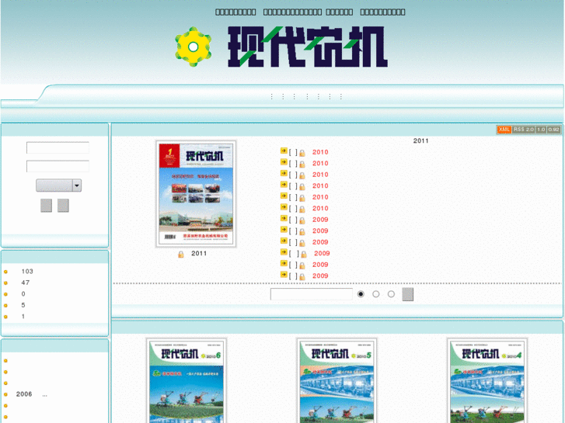Click the yellow gear logo in the header
Image resolution: width=565 pixels, height=423 pixels.
(194, 47)
